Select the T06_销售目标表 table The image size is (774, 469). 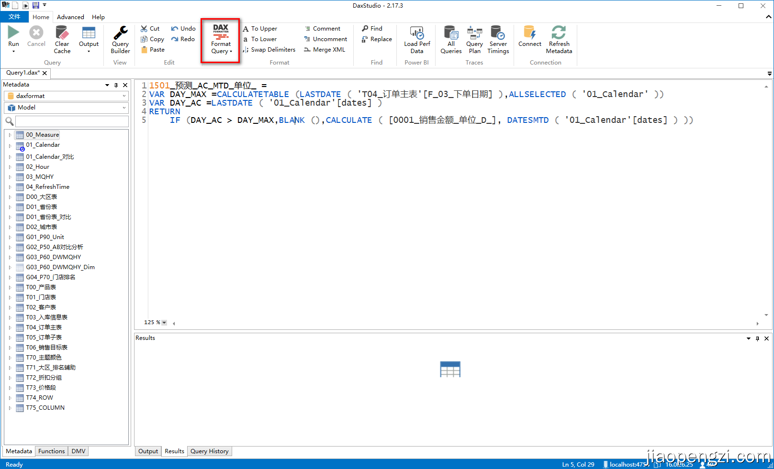tap(46, 348)
